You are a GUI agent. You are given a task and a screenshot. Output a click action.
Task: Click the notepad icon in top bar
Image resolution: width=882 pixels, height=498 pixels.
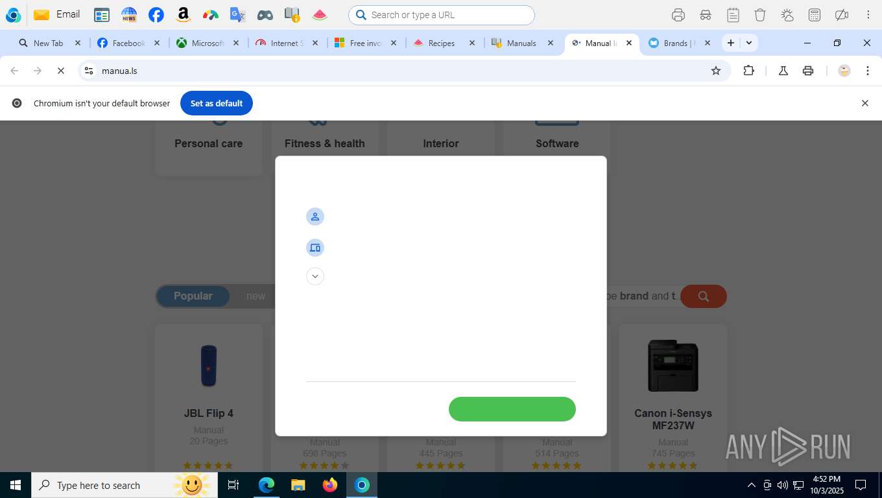[x=733, y=15]
